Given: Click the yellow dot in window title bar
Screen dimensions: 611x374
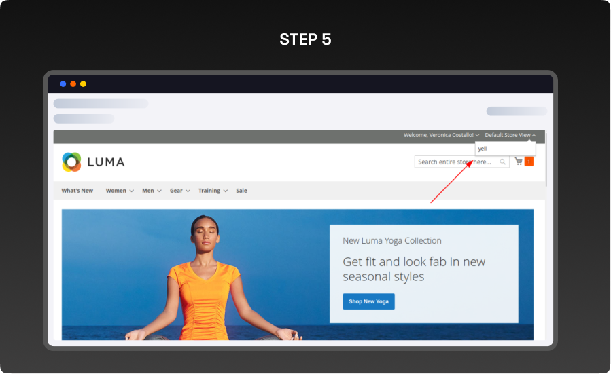Looking at the screenshot, I should tap(83, 84).
